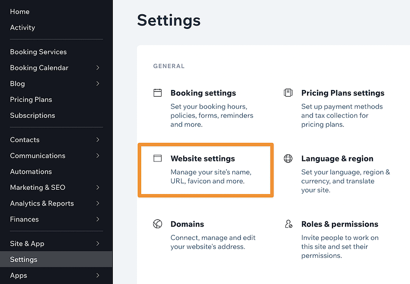Expand the Finances section chevron
The image size is (410, 284).
pos(98,219)
